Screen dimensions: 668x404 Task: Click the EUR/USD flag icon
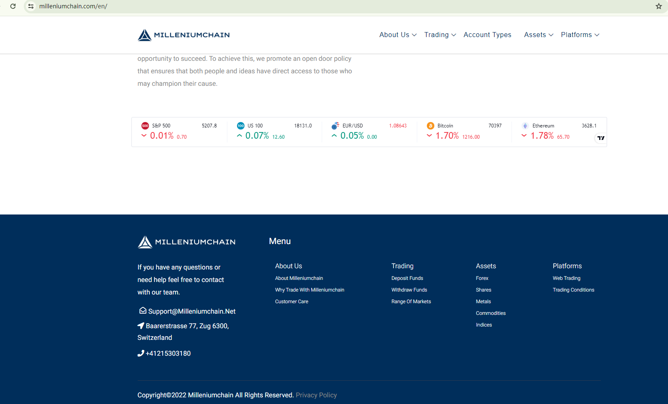coord(335,126)
